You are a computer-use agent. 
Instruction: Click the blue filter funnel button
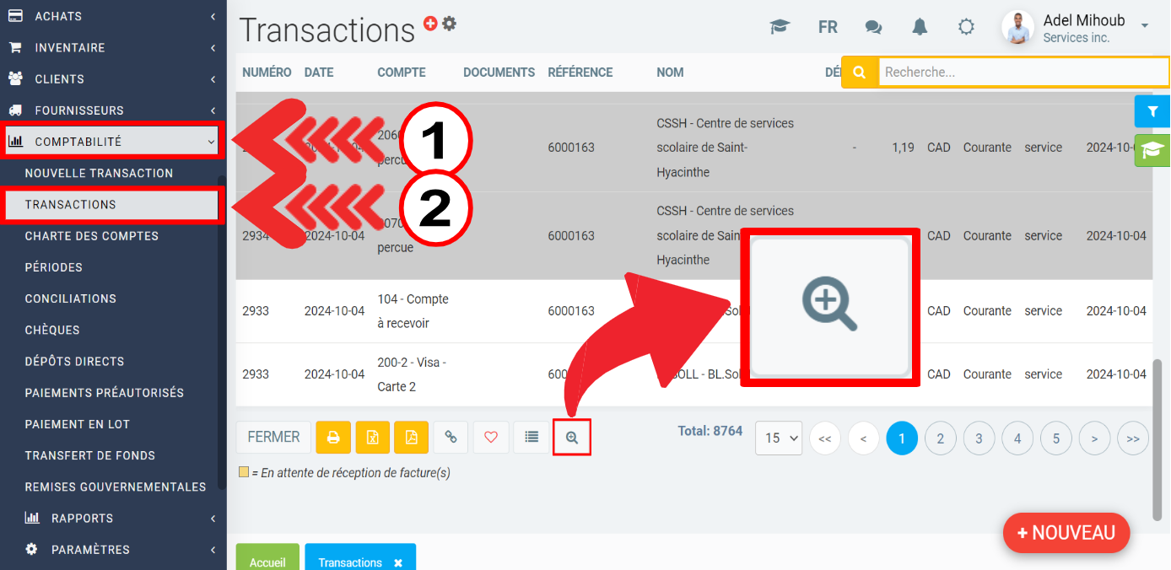click(x=1152, y=111)
